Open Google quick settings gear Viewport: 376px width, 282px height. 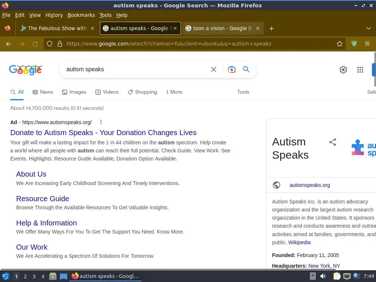[343, 70]
